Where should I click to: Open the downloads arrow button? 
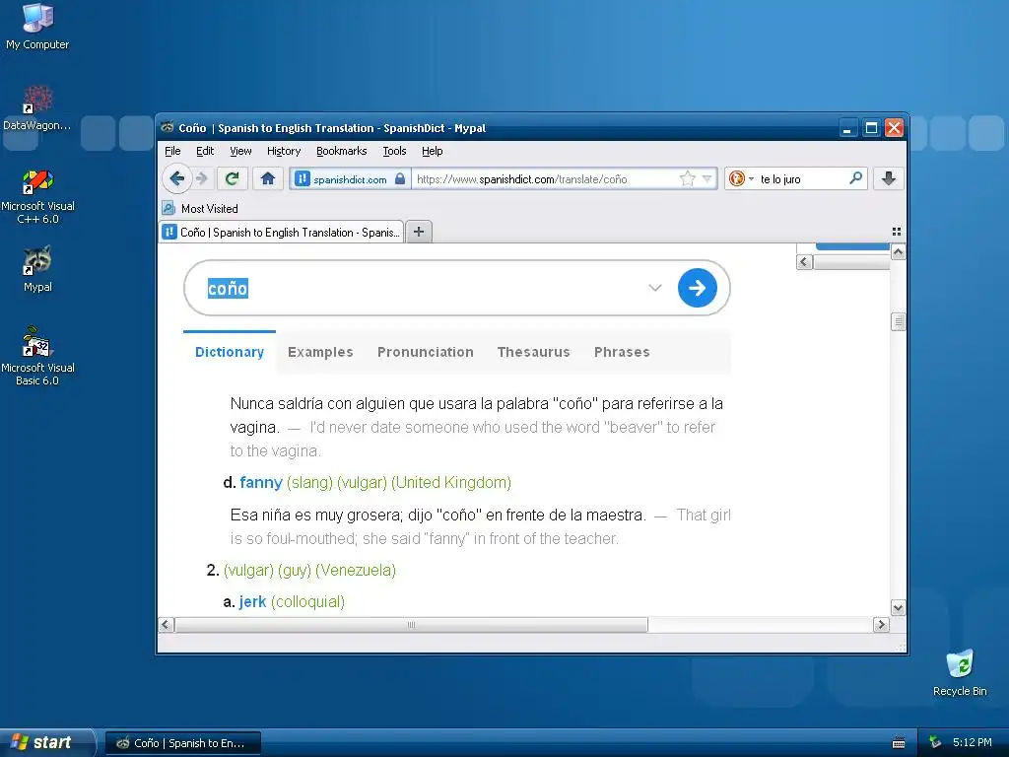point(889,178)
